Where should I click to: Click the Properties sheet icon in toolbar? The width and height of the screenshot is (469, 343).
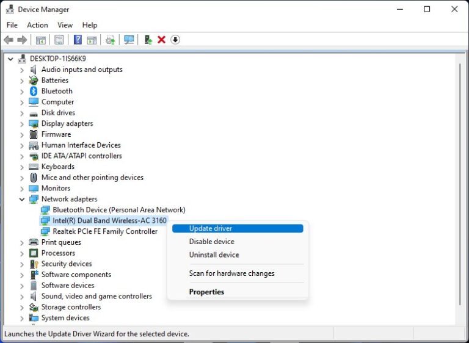(x=59, y=40)
